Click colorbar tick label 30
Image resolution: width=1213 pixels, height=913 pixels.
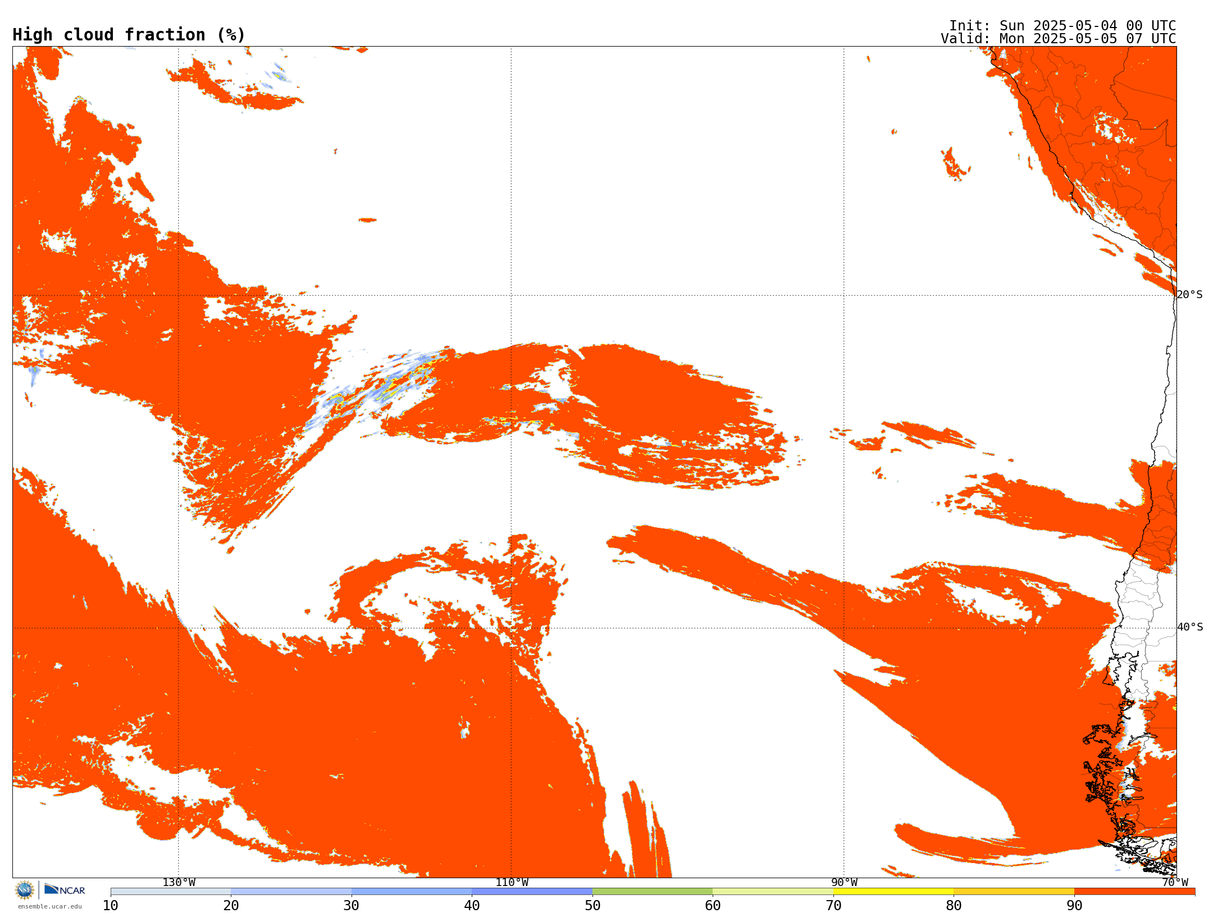352,906
